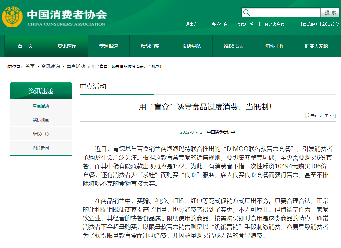
Task: Click 重点活动 in the breadcrumb
Action: tap(76, 66)
